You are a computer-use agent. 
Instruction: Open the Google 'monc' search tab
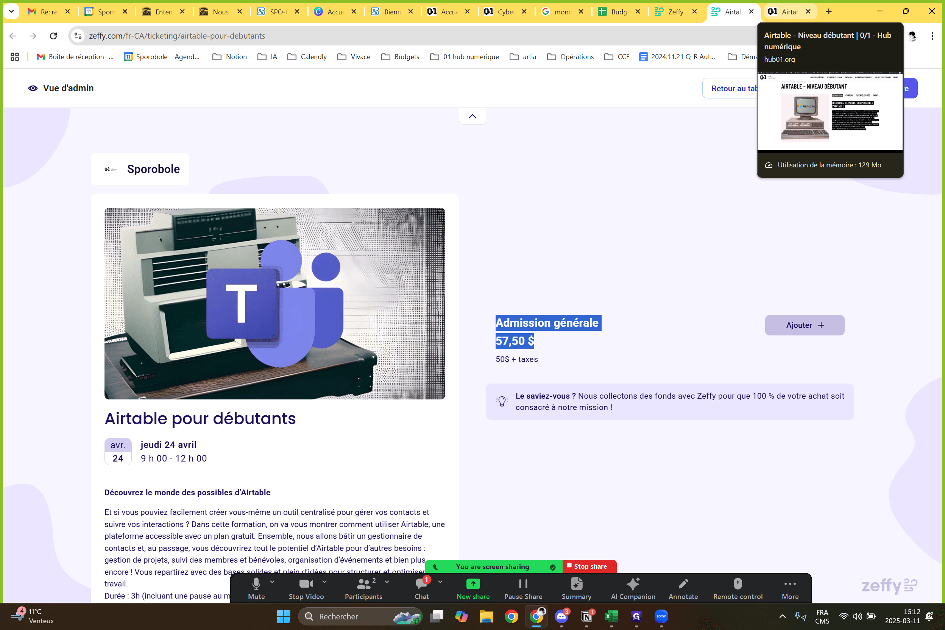[562, 12]
